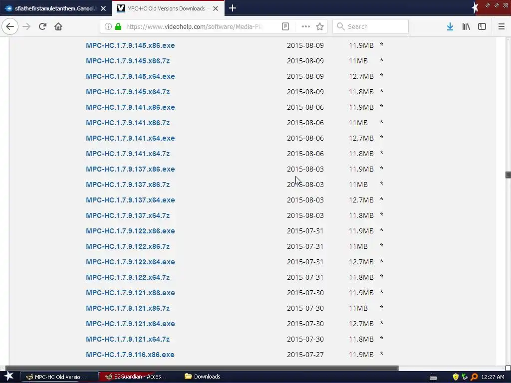Go back to the previous page
511x383 pixels.
point(10,26)
